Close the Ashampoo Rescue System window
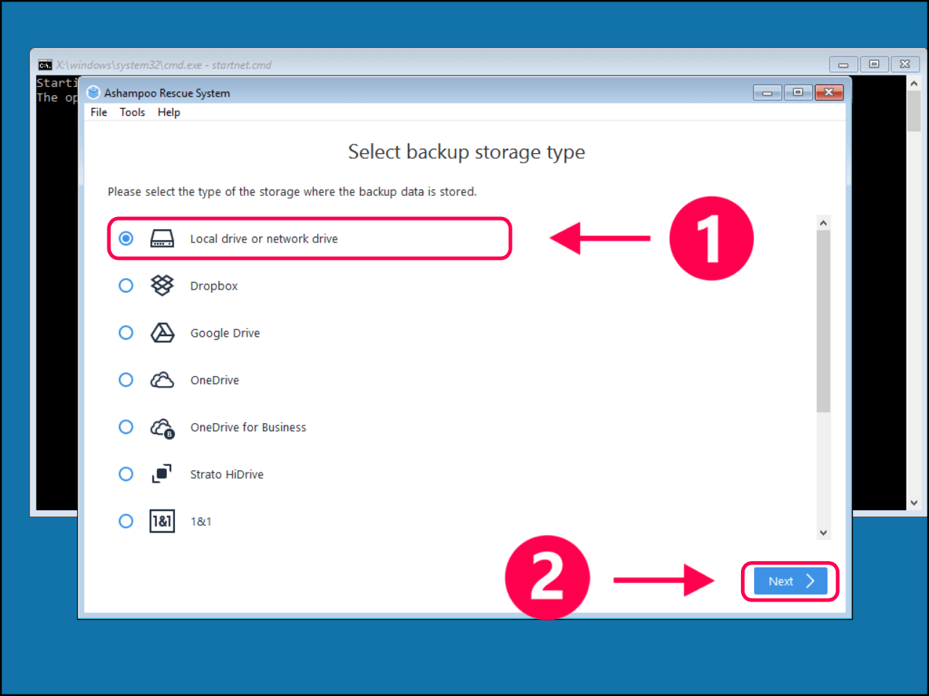The width and height of the screenshot is (929, 696). coord(829,92)
